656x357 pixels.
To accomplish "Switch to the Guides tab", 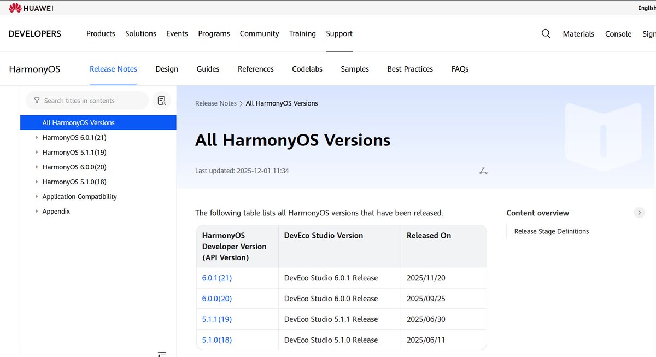I will click(x=208, y=69).
